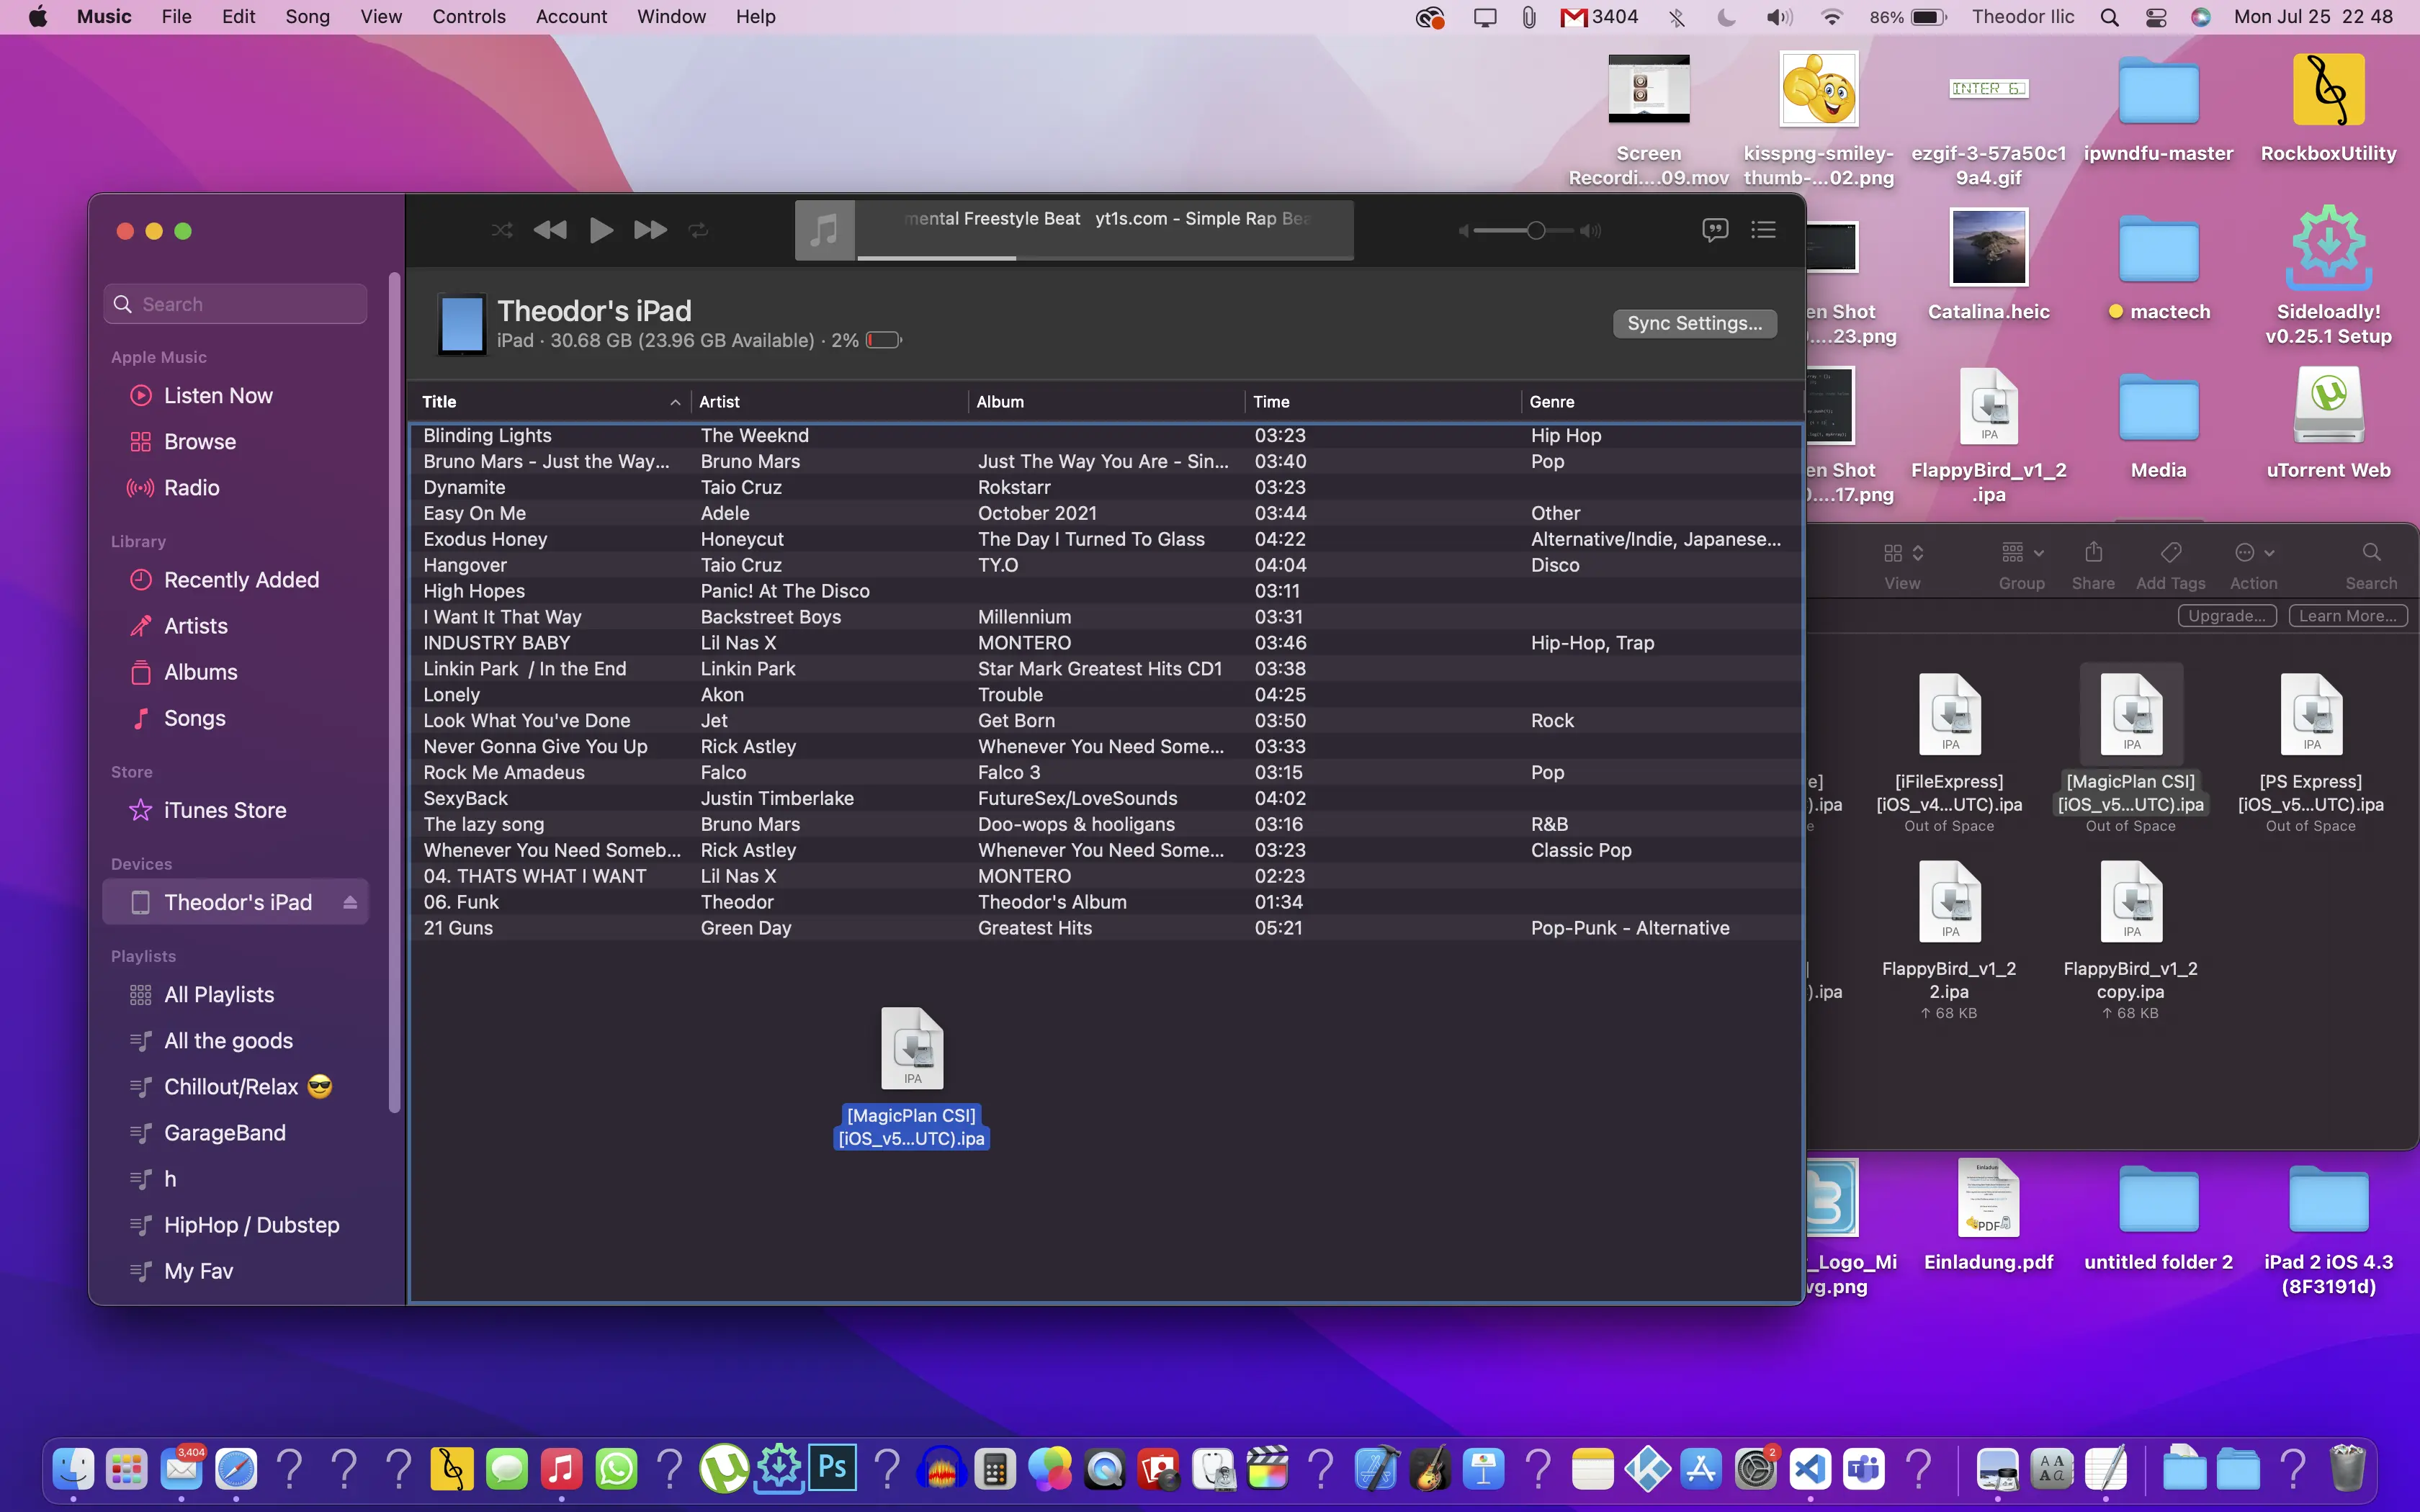Open Finder Group dropdown

point(2022,553)
